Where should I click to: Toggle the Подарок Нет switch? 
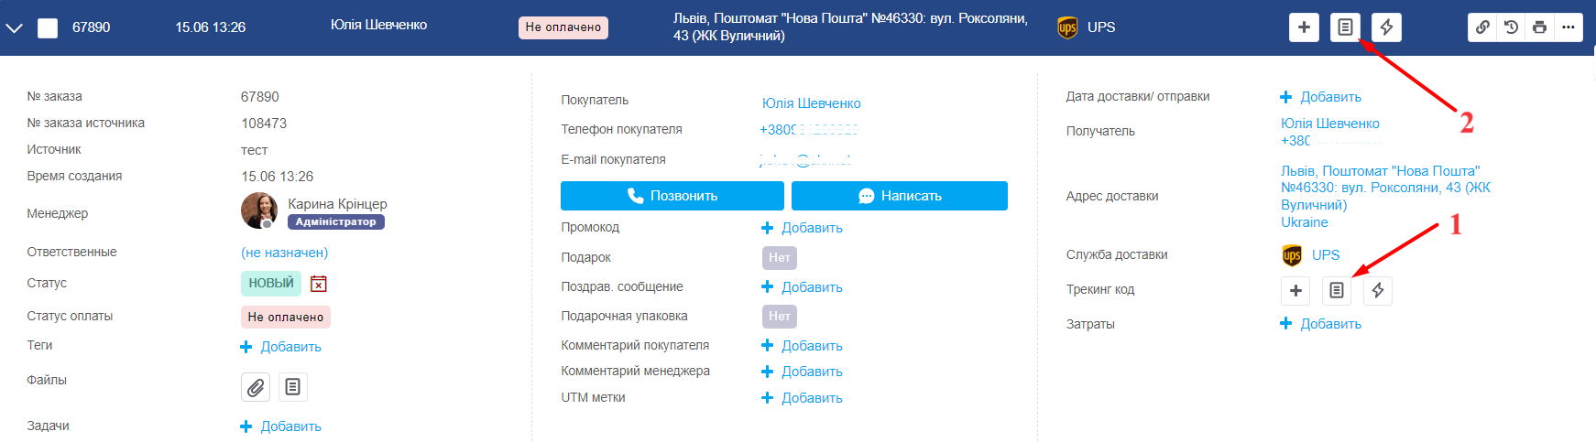click(780, 257)
